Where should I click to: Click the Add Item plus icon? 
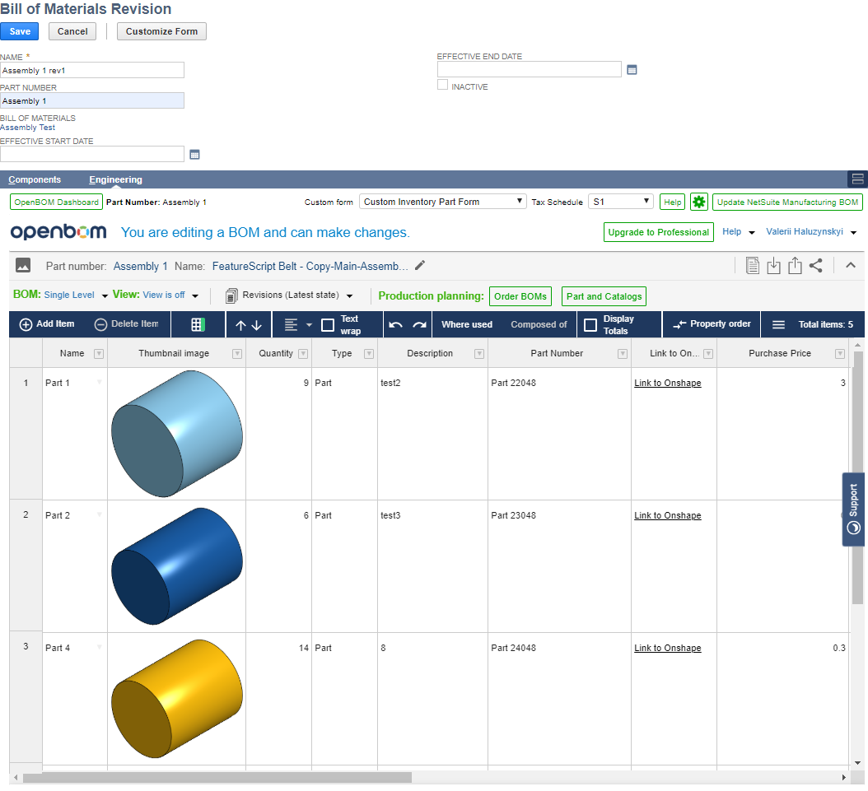click(x=26, y=324)
